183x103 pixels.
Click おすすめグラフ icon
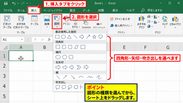pyautogui.click(x=142, y=22)
